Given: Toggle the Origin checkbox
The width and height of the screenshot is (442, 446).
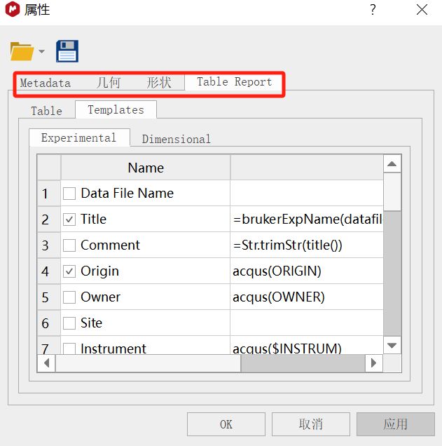Looking at the screenshot, I should pyautogui.click(x=69, y=271).
